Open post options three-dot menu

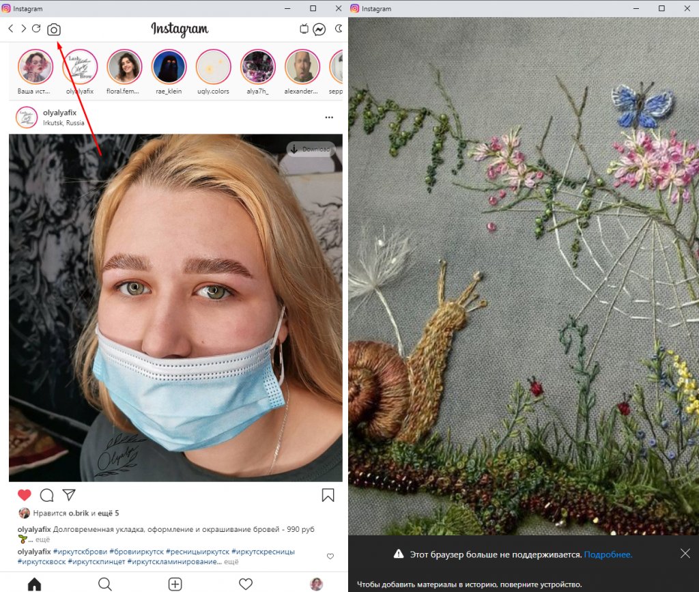pos(329,117)
